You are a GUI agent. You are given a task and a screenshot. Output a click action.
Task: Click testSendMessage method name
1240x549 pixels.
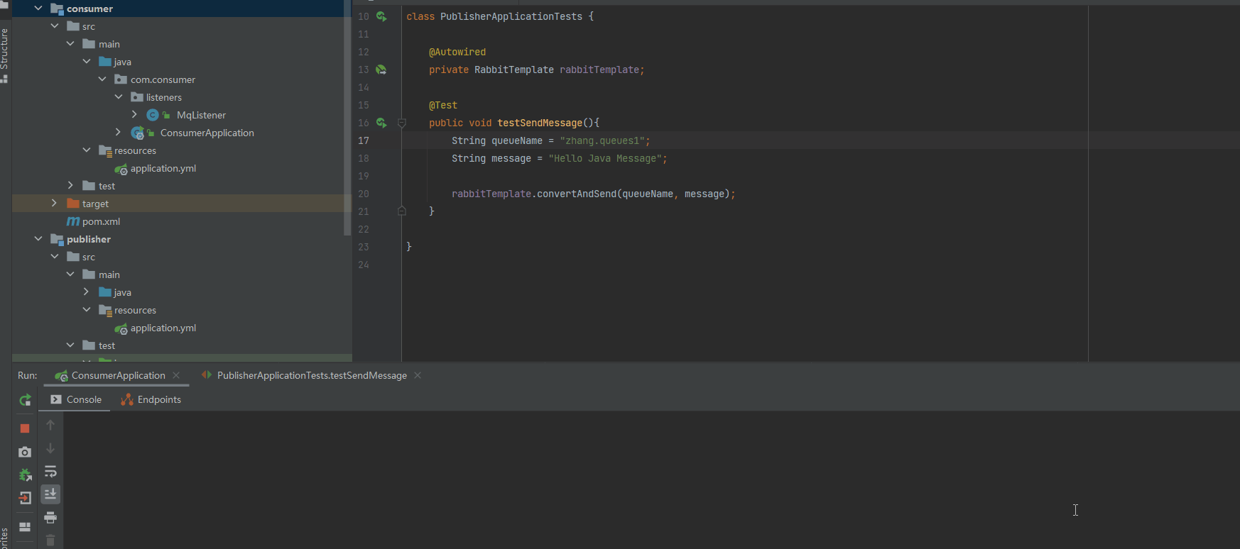pos(540,123)
